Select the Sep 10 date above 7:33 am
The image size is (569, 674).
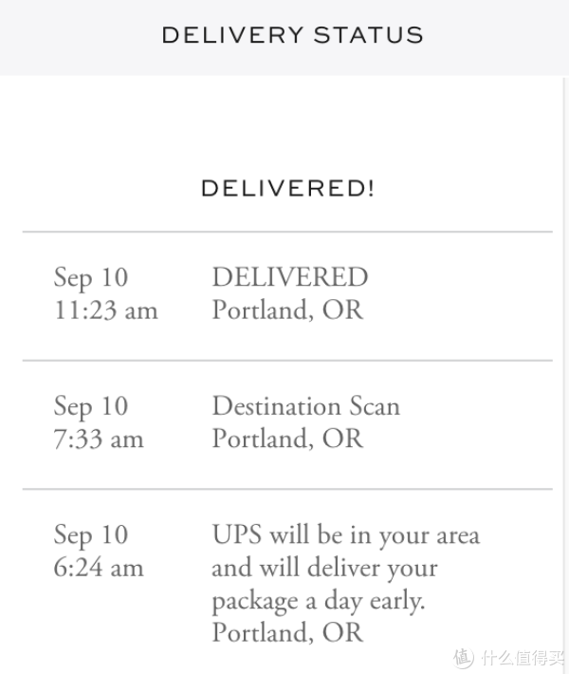pos(90,406)
